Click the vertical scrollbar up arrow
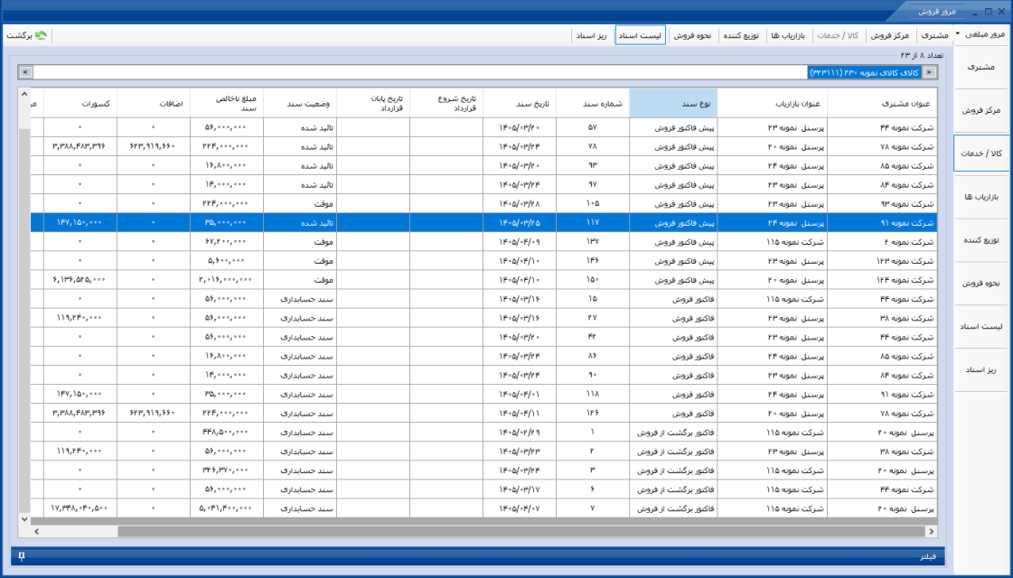This screenshot has height=578, width=1013. click(24, 94)
